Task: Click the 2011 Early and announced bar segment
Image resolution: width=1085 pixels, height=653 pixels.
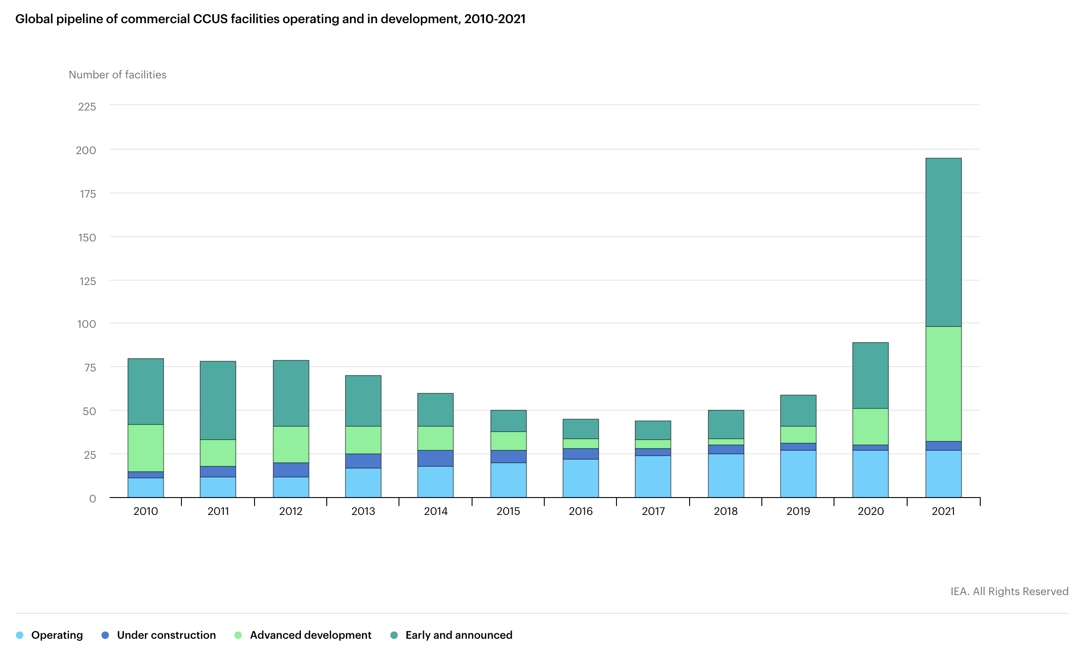Action: (x=218, y=400)
